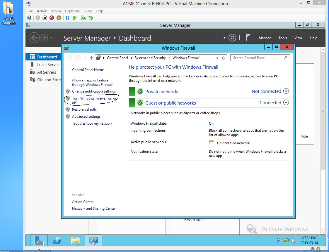Click the muted volume tray icon
Image resolution: width=329 pixels, height=252 pixels.
pos(293,241)
